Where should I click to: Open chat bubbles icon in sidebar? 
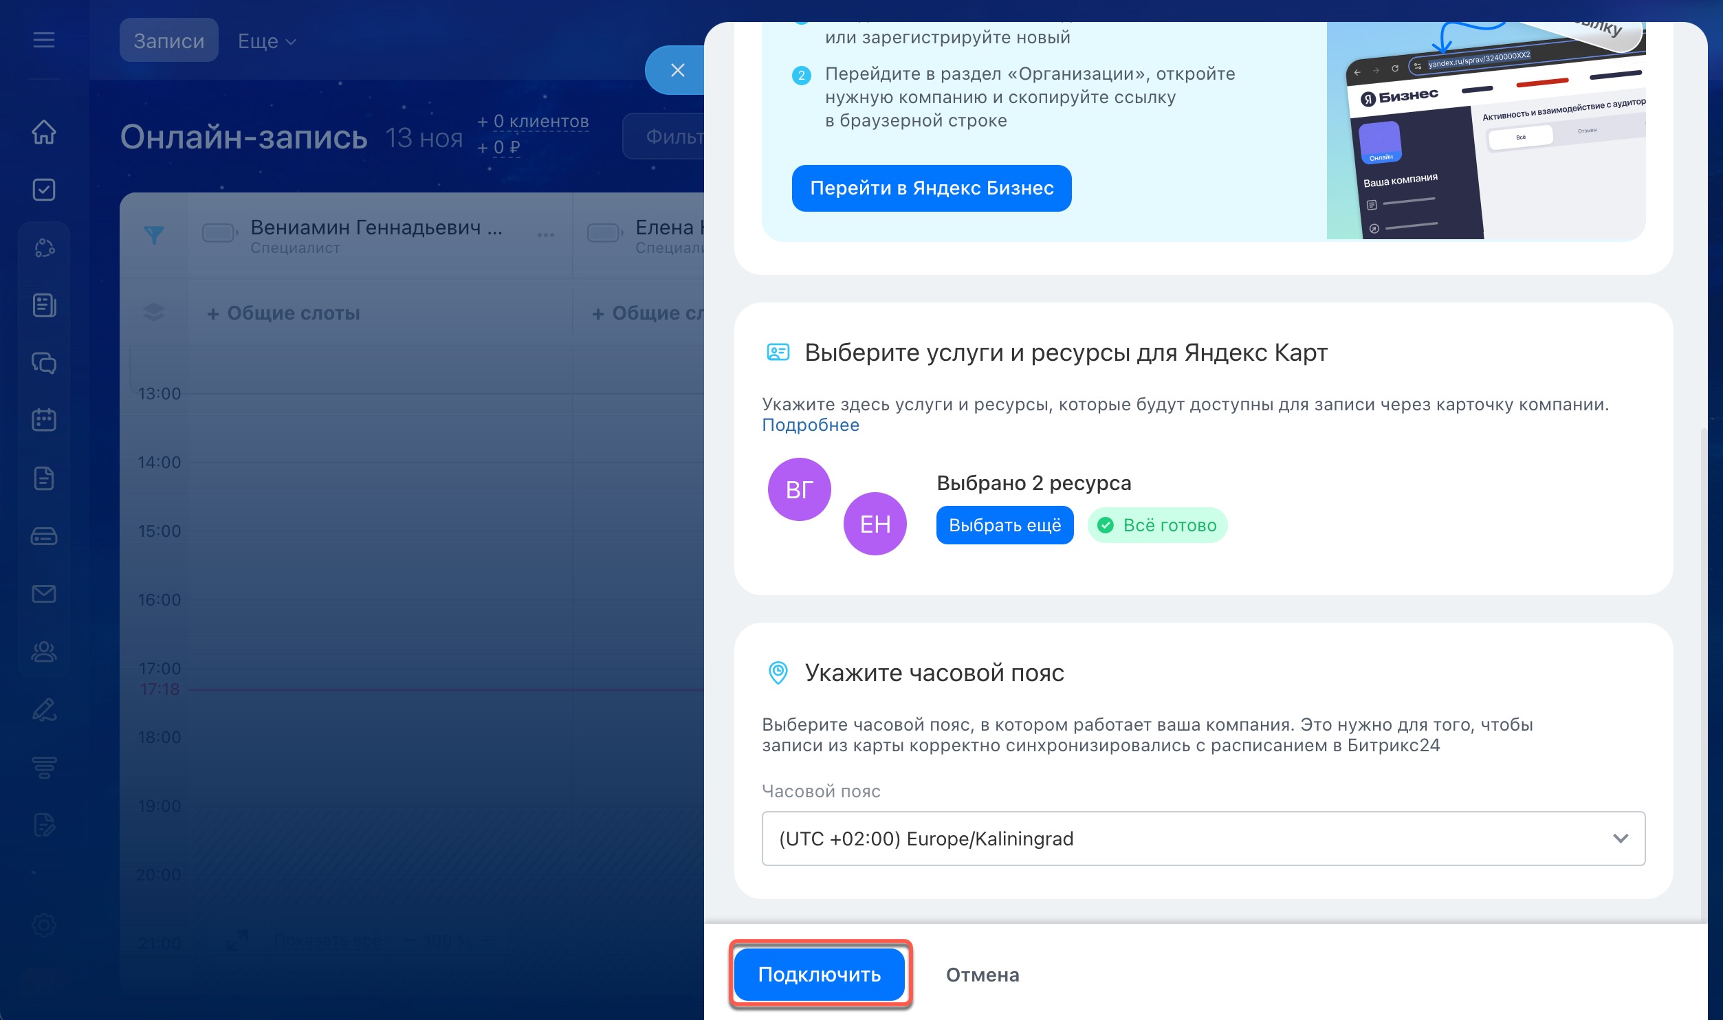click(x=44, y=362)
